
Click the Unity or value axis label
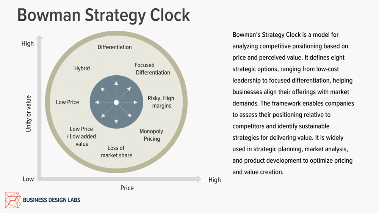[28, 113]
